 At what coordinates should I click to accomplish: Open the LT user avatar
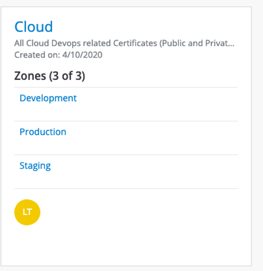click(27, 212)
